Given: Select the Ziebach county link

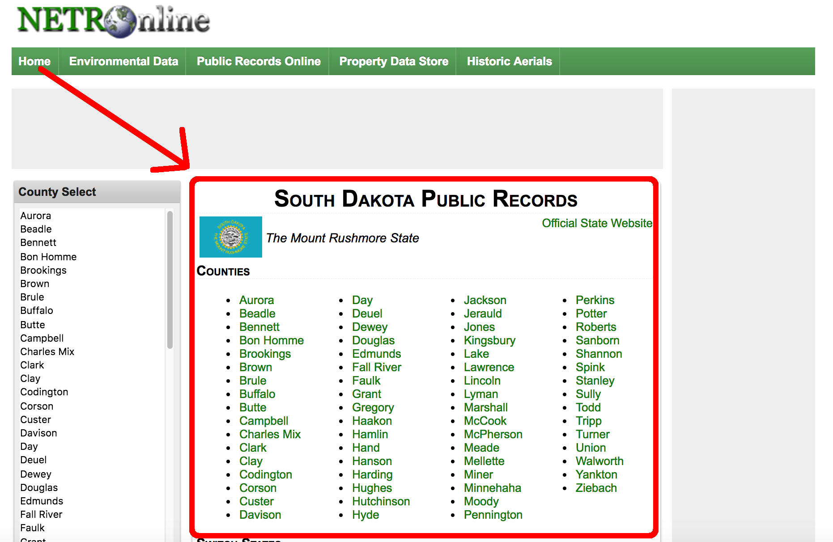Looking at the screenshot, I should (x=596, y=488).
